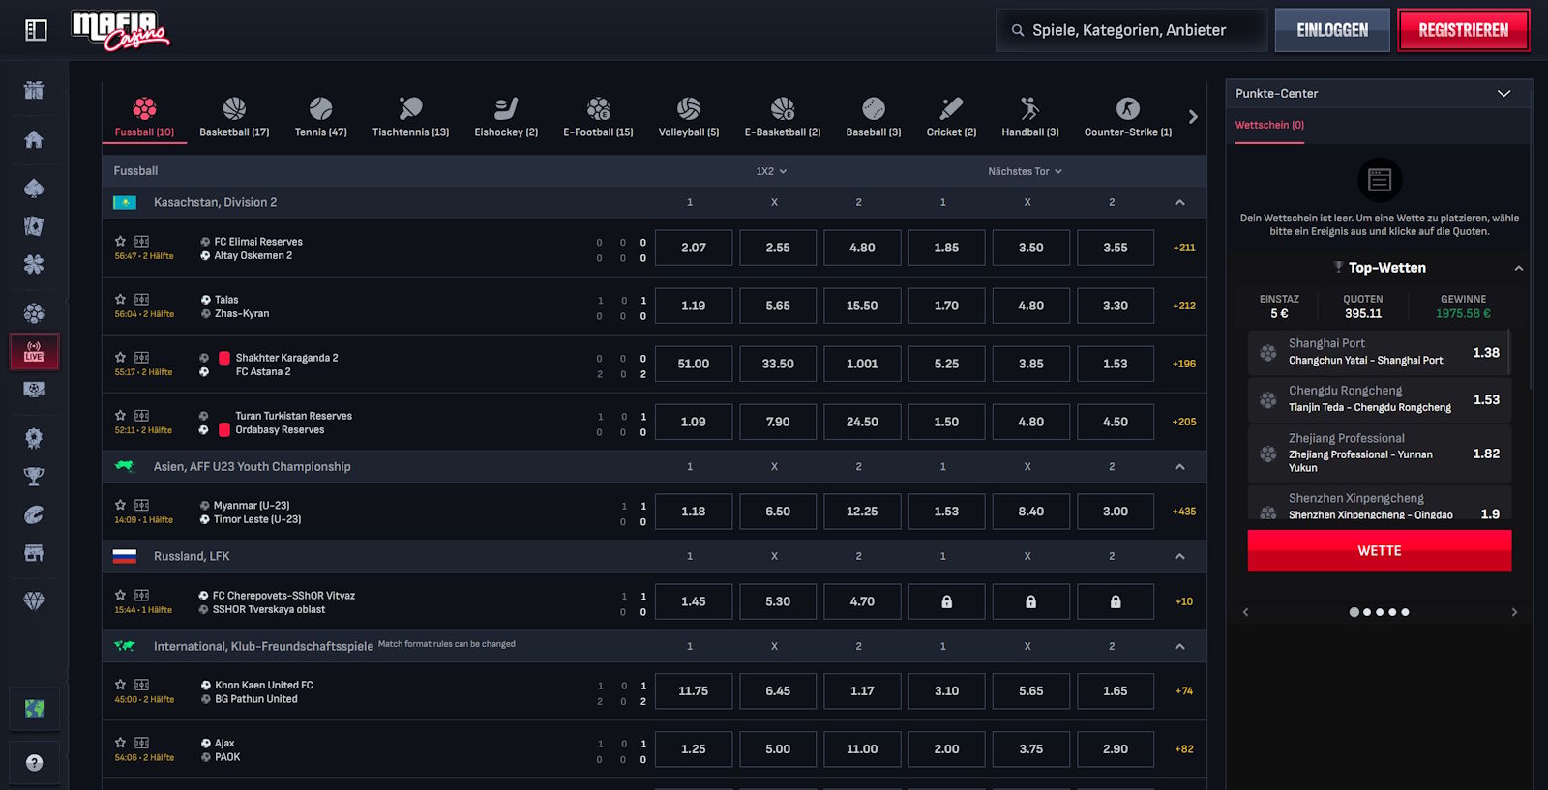The height and width of the screenshot is (790, 1548).
Task: Open the diamond VIP icon
Action: pyautogui.click(x=34, y=601)
